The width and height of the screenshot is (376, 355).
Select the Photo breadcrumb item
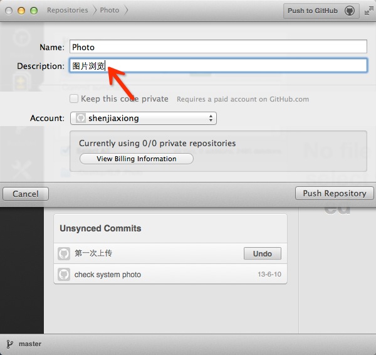109,10
